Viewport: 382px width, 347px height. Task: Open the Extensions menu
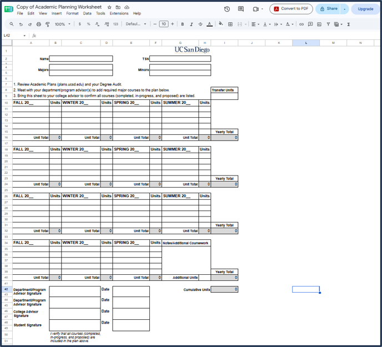[119, 13]
